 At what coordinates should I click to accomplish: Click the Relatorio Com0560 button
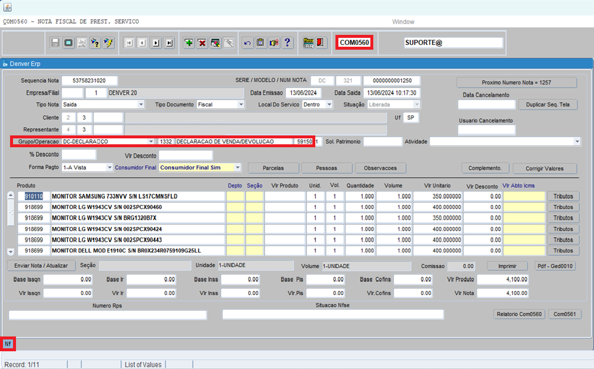pos(519,314)
